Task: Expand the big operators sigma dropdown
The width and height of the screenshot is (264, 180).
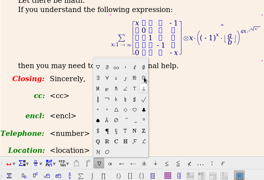Action: coord(24,163)
